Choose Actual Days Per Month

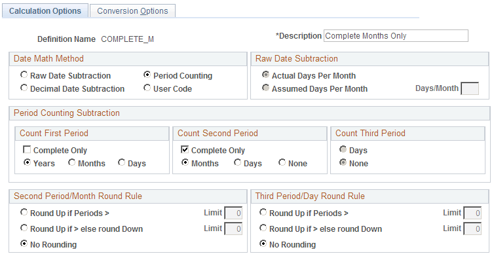coord(266,75)
